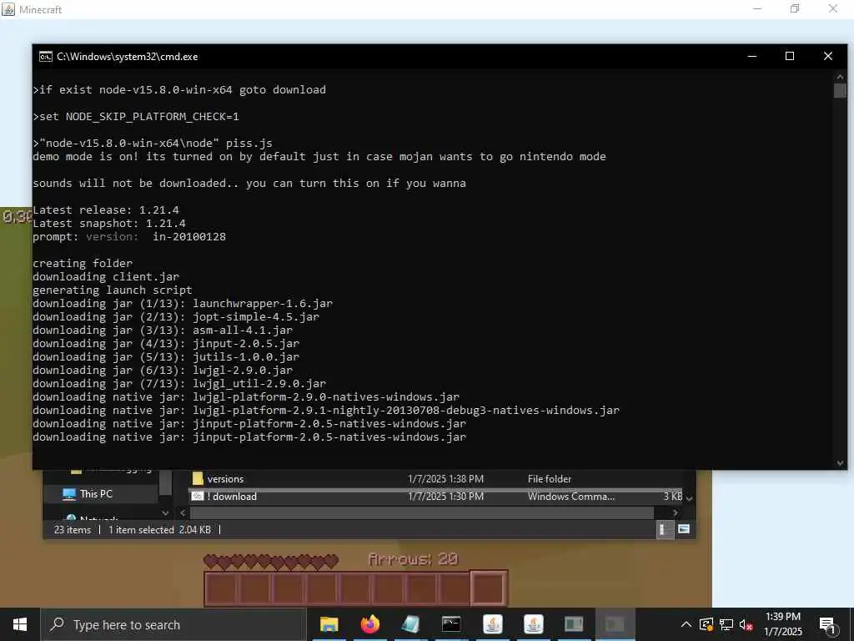Open the security tray icon with warning
Screen dimensions: 854x641
coord(706,624)
